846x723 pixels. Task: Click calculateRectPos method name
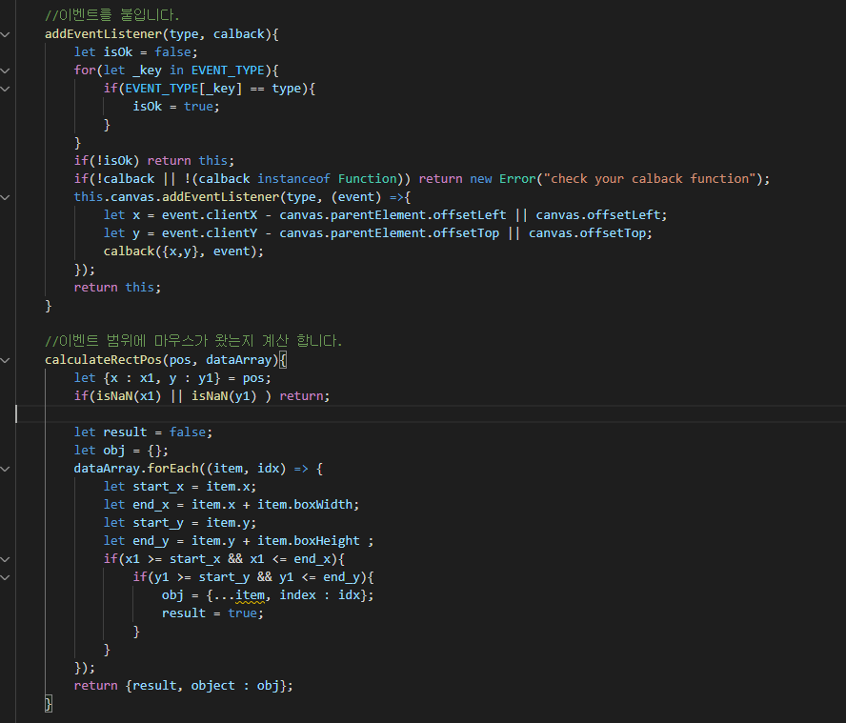[x=104, y=360]
